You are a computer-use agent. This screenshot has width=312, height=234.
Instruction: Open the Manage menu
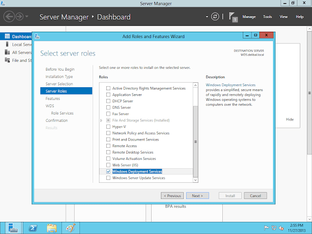point(249,17)
